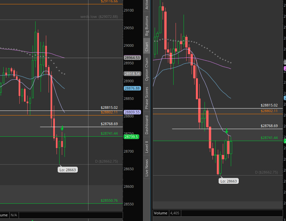Image resolution: width=286 pixels, height=221 pixels.
Task: Click the 28918.54 price axis bubble
Action: [132, 74]
